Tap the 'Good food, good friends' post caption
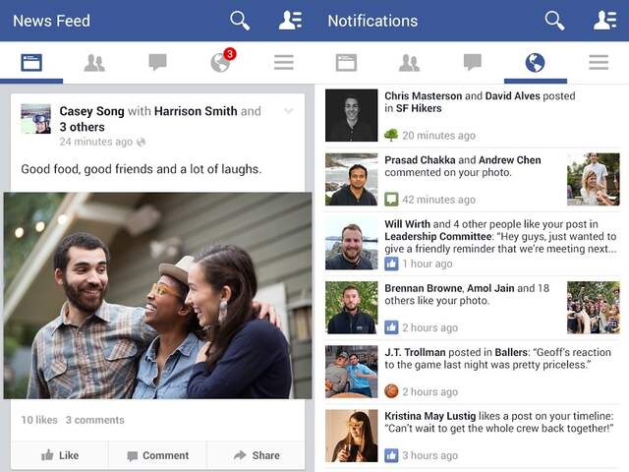This screenshot has height=472, width=629. (x=142, y=169)
